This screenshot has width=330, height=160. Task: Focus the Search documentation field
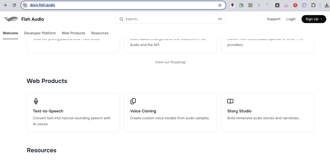pos(170,19)
